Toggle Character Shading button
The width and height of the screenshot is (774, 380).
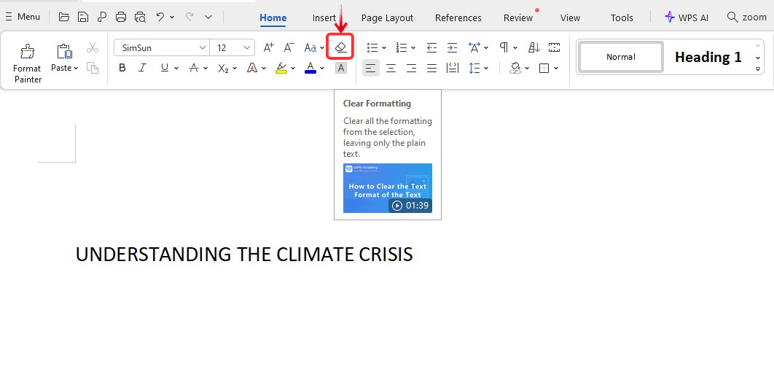click(340, 68)
